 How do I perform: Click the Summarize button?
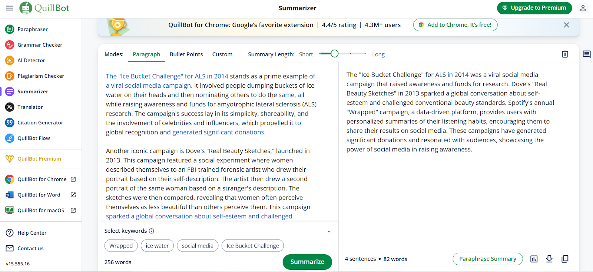[x=307, y=262]
